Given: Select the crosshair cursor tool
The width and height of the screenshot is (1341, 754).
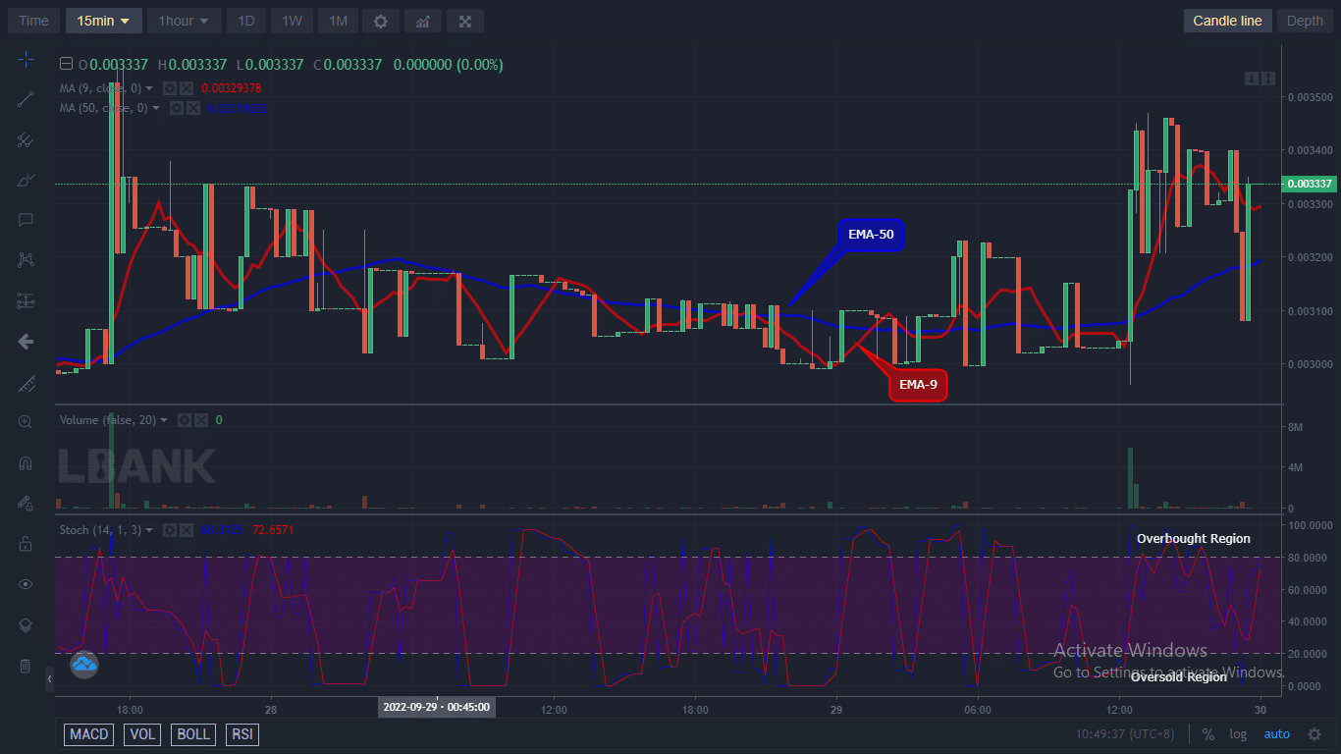Looking at the screenshot, I should tap(26, 60).
